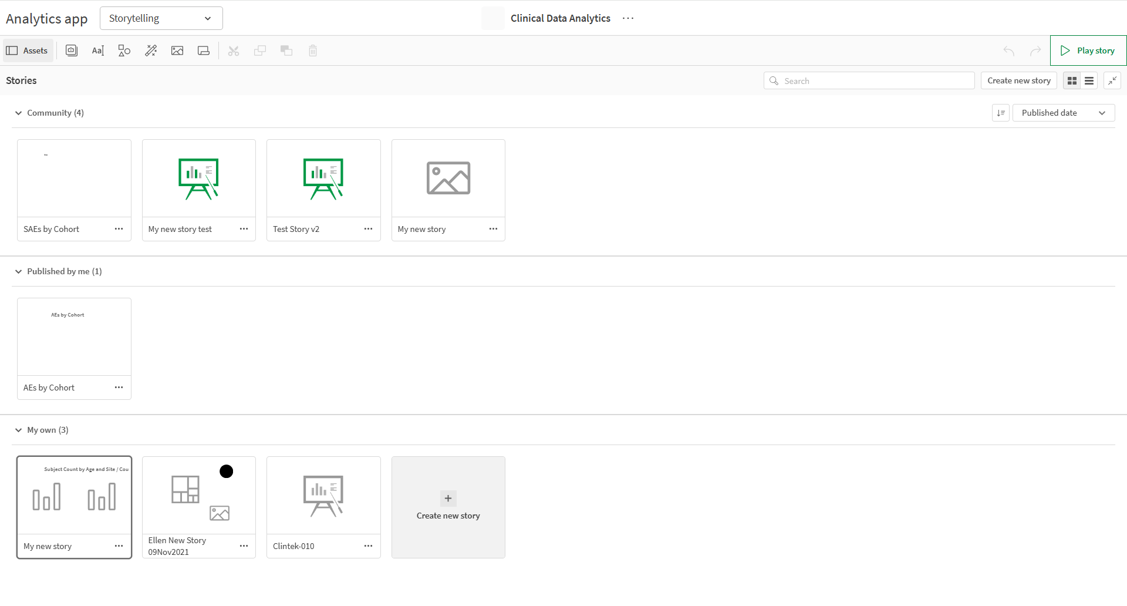Viewport: 1127px width, 606px height.
Task: Select the selected My new story bar chart thumbnail
Action: pos(74,496)
